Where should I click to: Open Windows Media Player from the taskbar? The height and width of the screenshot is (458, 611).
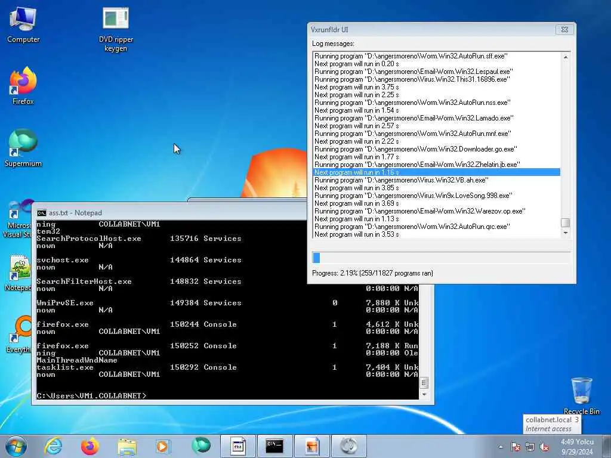point(163,446)
